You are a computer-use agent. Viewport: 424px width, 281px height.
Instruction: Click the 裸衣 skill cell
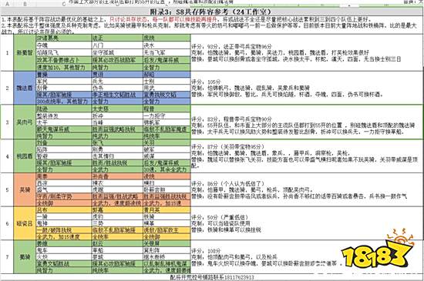point(117,183)
